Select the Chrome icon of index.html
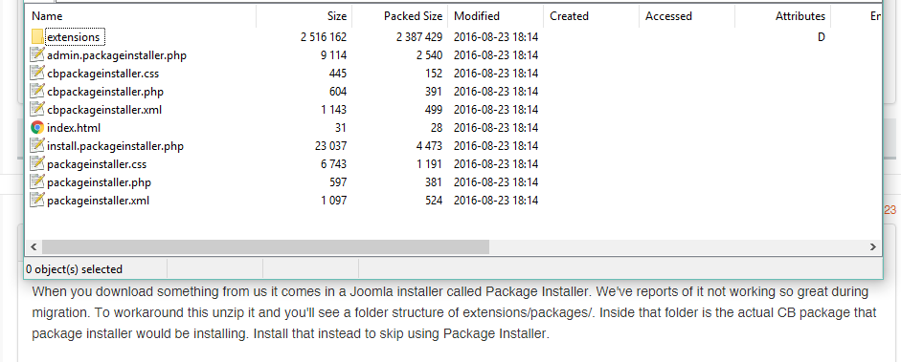The width and height of the screenshot is (901, 362). pyautogui.click(x=37, y=128)
